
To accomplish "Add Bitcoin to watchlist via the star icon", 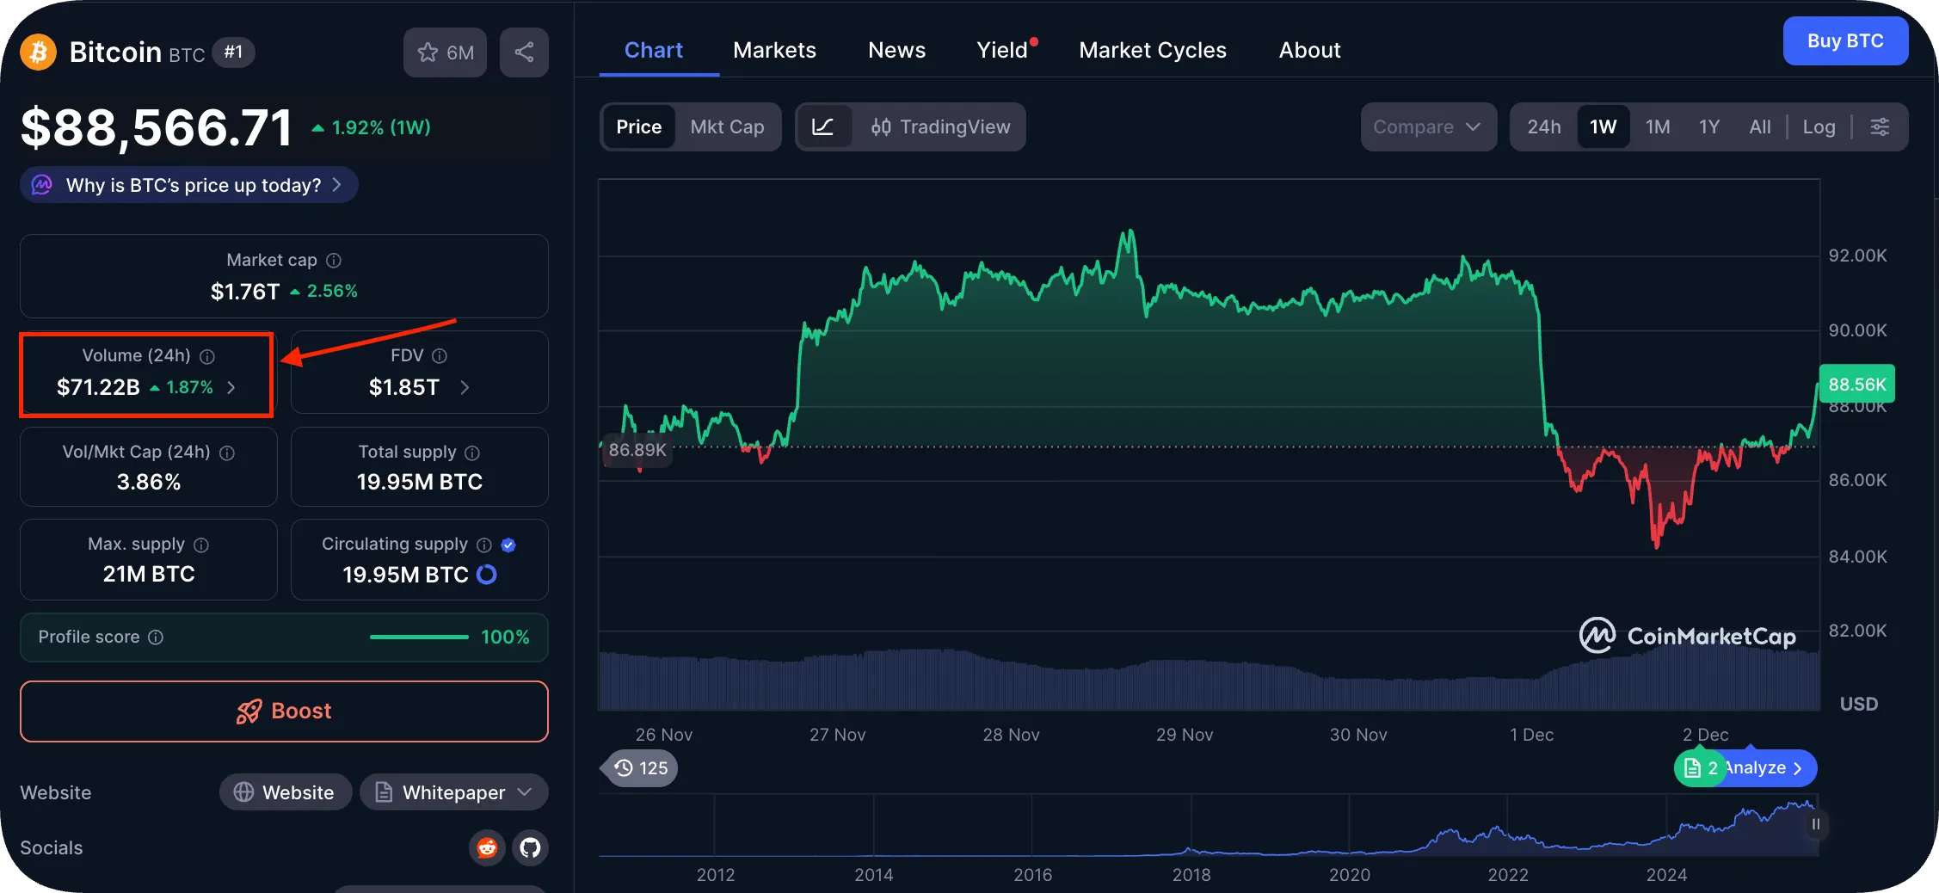I will 428,52.
